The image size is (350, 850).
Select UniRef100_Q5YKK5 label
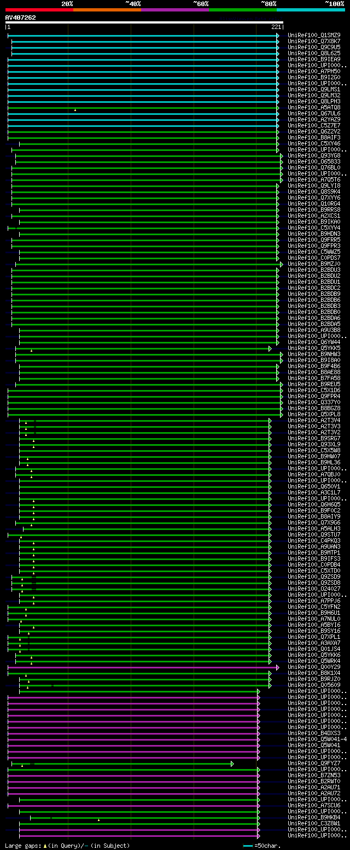point(314,348)
